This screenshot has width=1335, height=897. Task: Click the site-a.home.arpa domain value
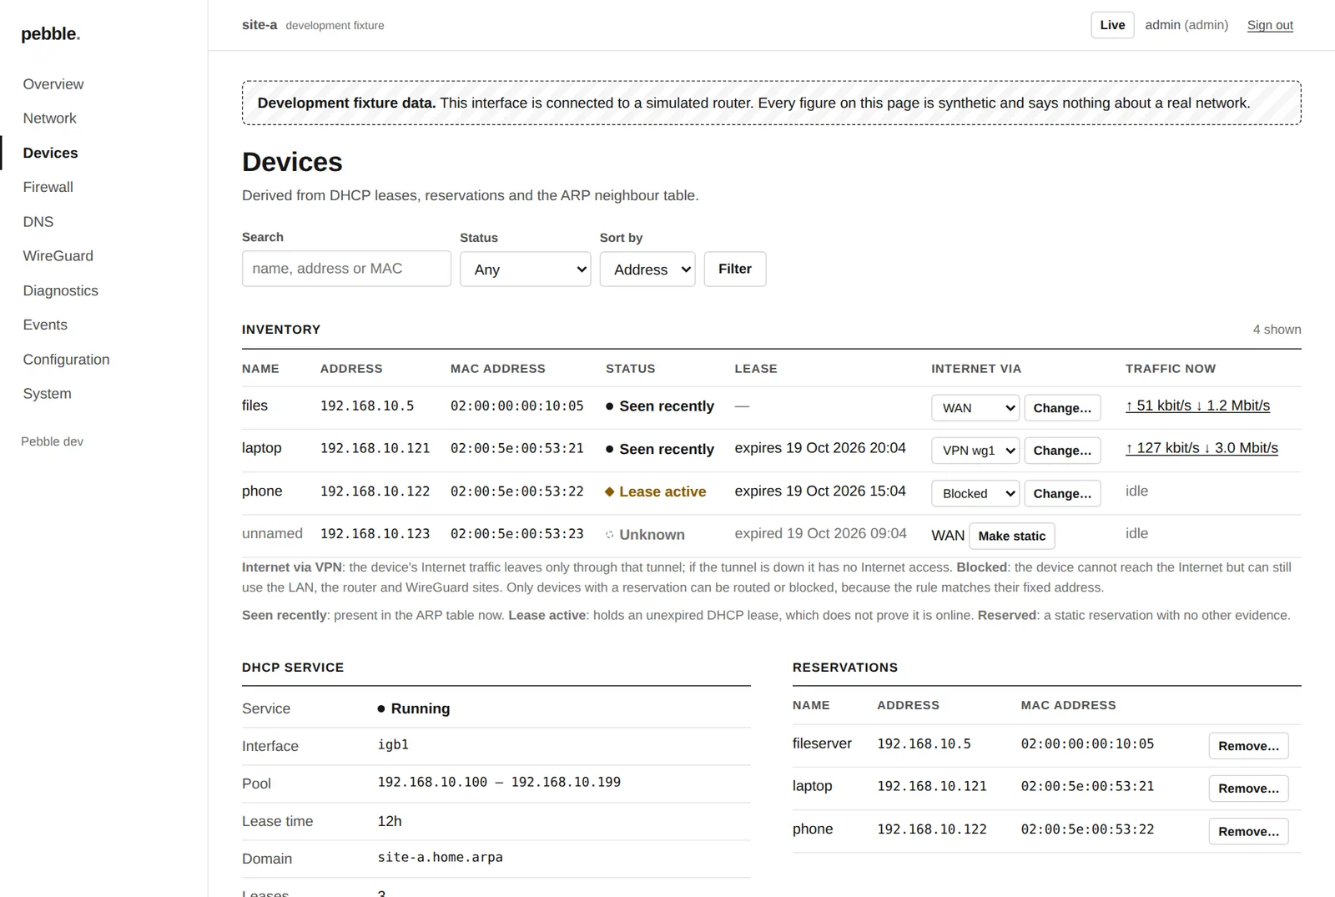point(441,857)
